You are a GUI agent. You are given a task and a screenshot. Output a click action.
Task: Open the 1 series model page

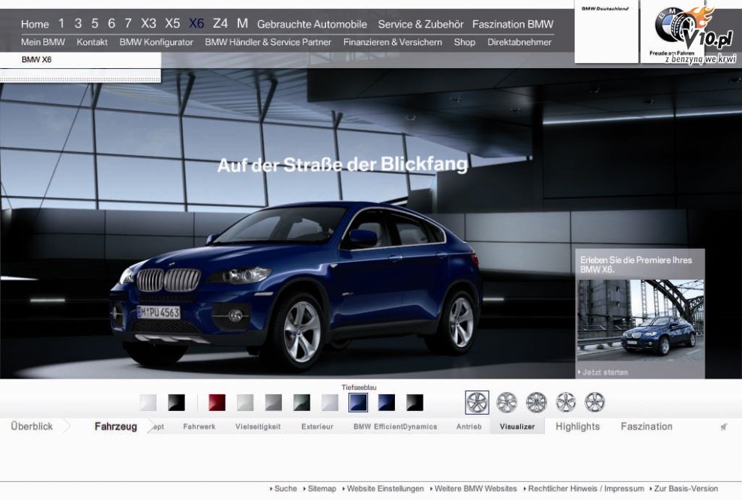tap(61, 24)
